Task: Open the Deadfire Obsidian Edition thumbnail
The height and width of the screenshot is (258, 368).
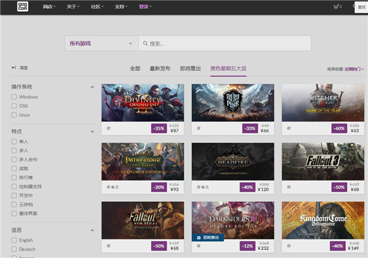Action: [233, 162]
